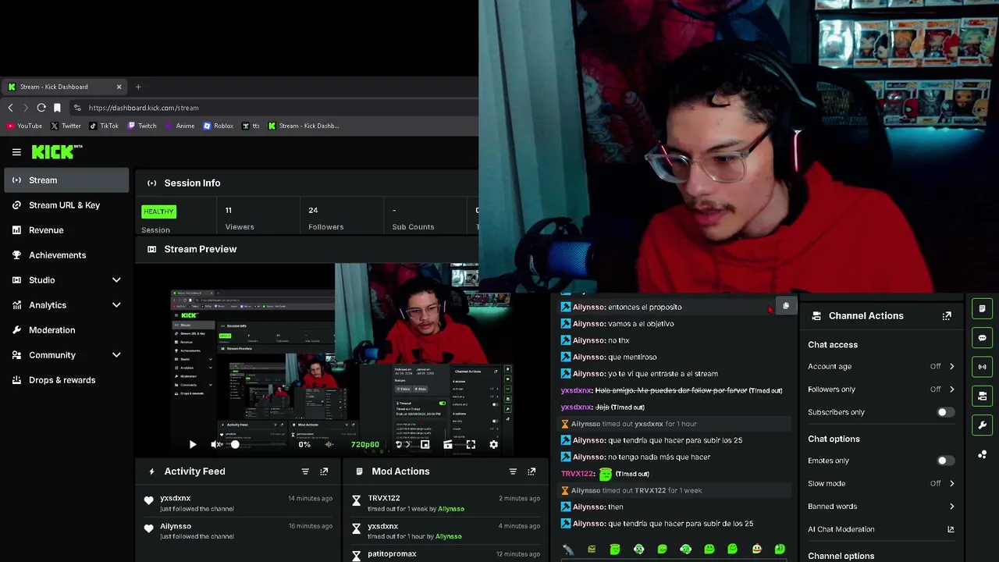Screen dimensions: 999x562
Task: Open the three-dots icon in right rail
Action: 983,454
